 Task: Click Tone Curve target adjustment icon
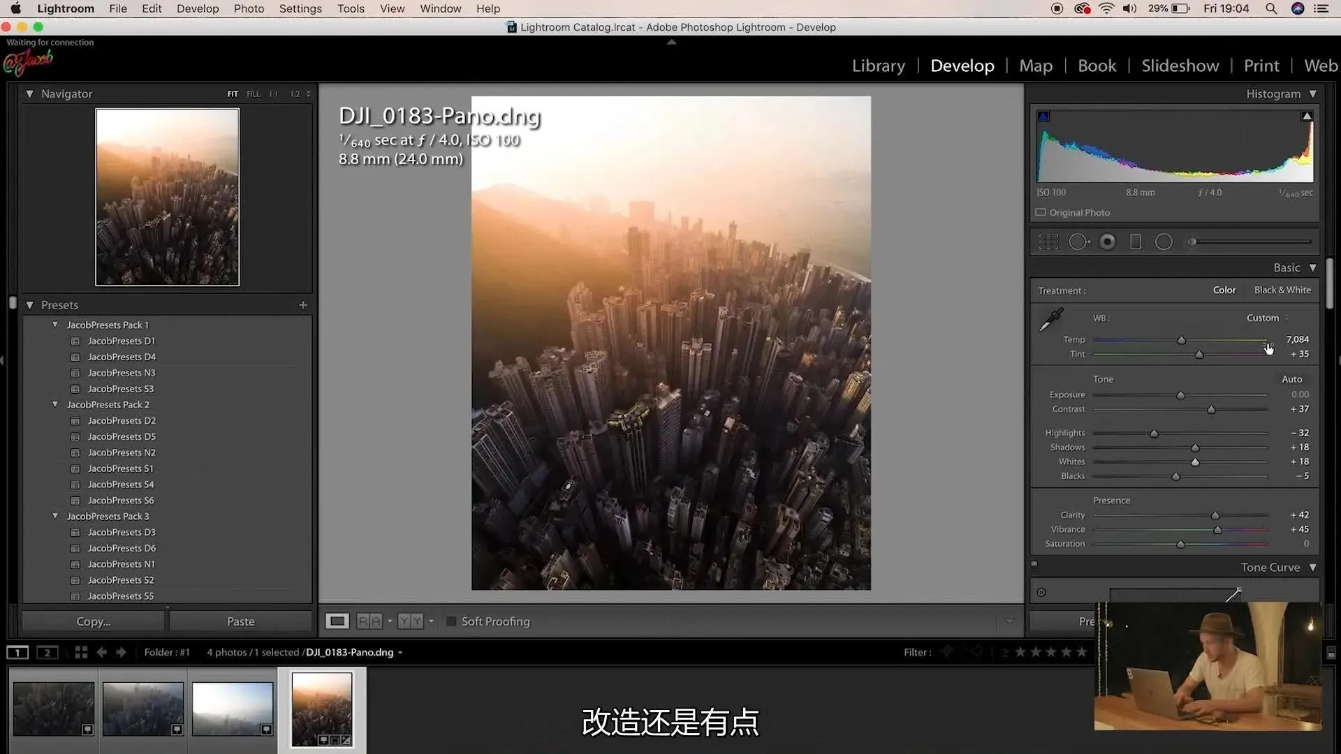point(1041,593)
